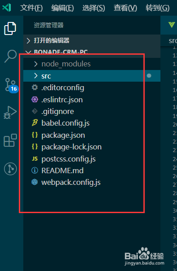Viewport: 177px width, 271px height.
Task: Open the 选择(S) menu
Action: point(94,8)
